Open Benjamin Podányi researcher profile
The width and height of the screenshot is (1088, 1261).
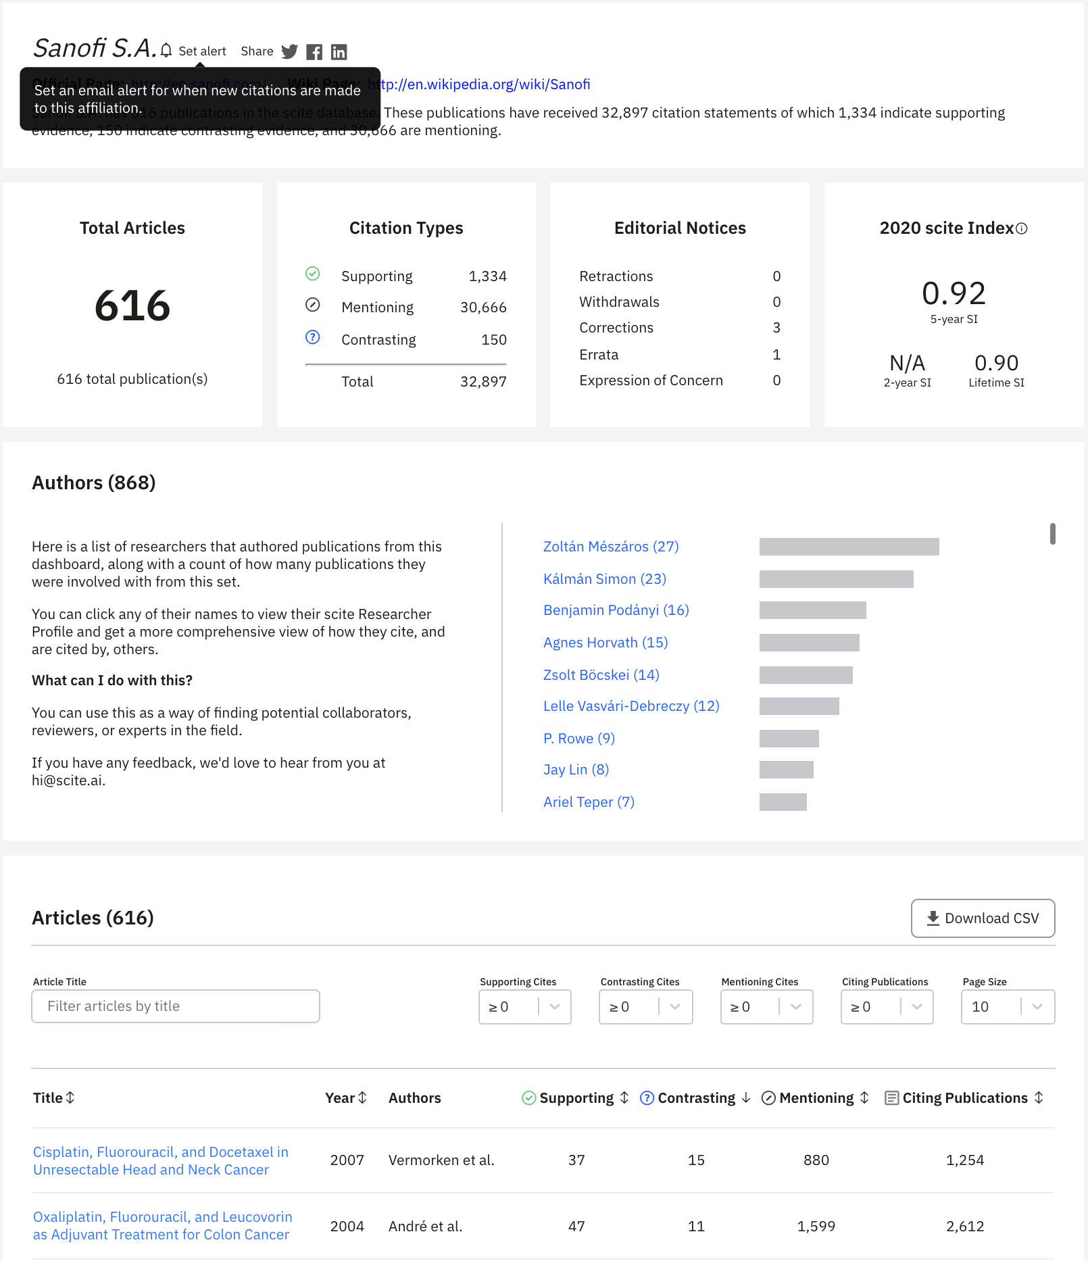pyautogui.click(x=616, y=610)
